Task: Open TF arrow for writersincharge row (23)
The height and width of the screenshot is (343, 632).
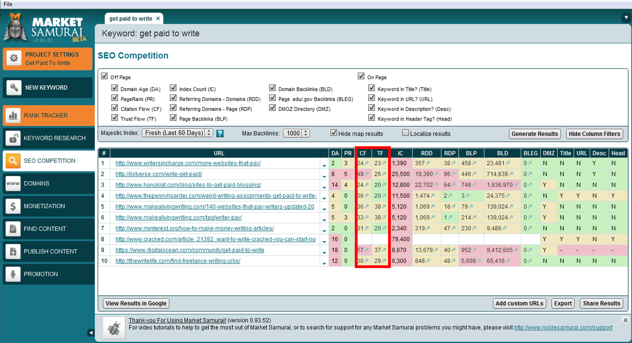Action: [x=384, y=163]
